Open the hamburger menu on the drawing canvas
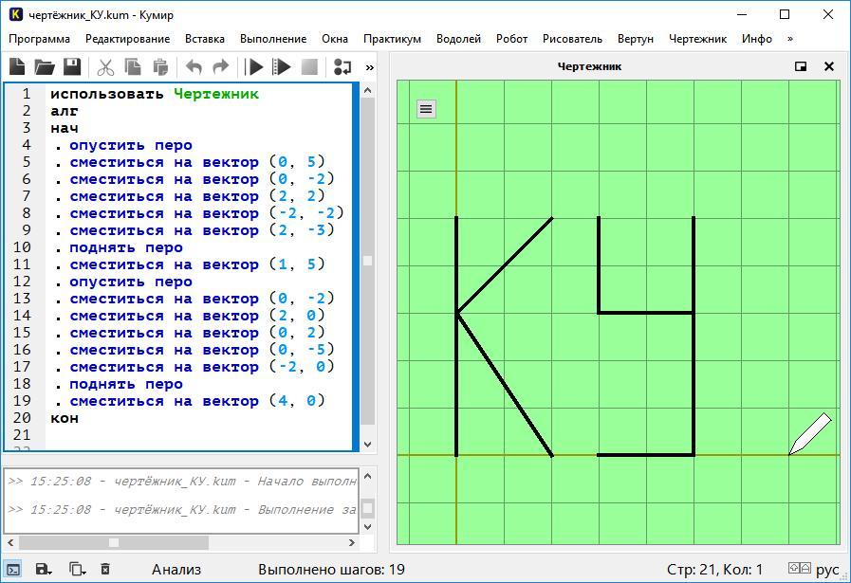851x583 pixels. click(x=426, y=109)
